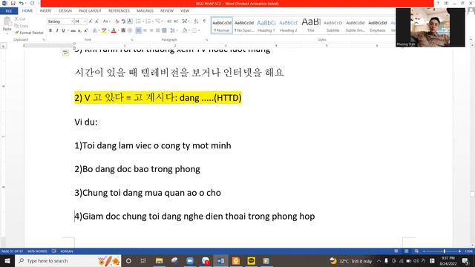The width and height of the screenshot is (475, 267).
Task: Expand the Font dialog launcher
Action: pyautogui.click(x=131, y=39)
